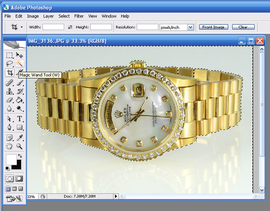
Task: Open the Layer menu
Action: coord(49,16)
